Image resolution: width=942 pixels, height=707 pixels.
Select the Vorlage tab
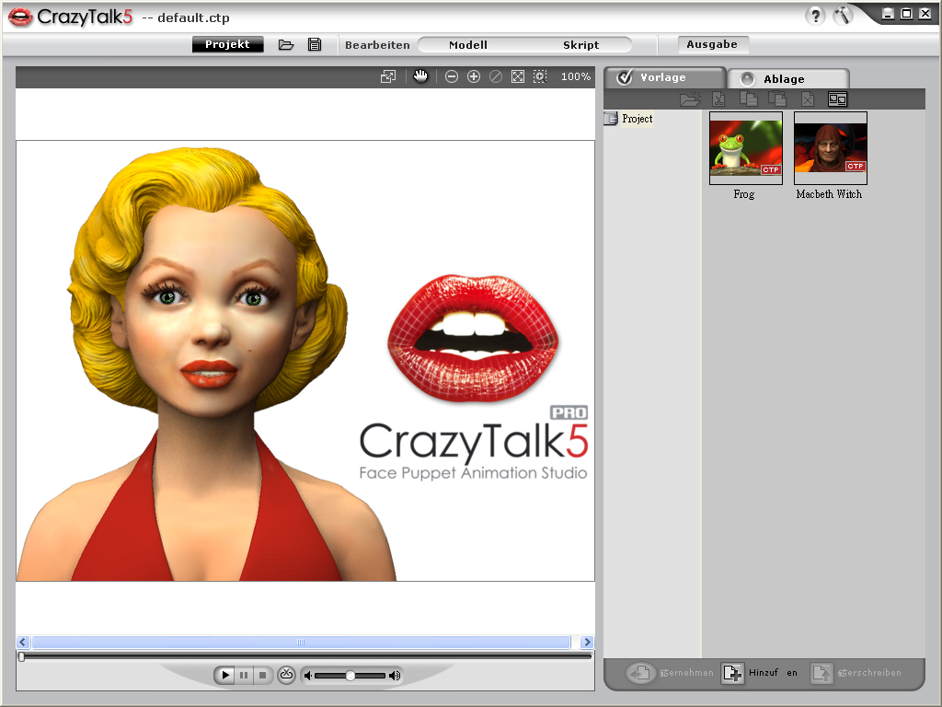coord(666,77)
